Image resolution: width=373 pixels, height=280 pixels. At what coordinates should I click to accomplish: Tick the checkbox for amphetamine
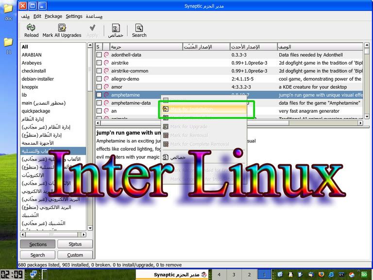(x=99, y=95)
